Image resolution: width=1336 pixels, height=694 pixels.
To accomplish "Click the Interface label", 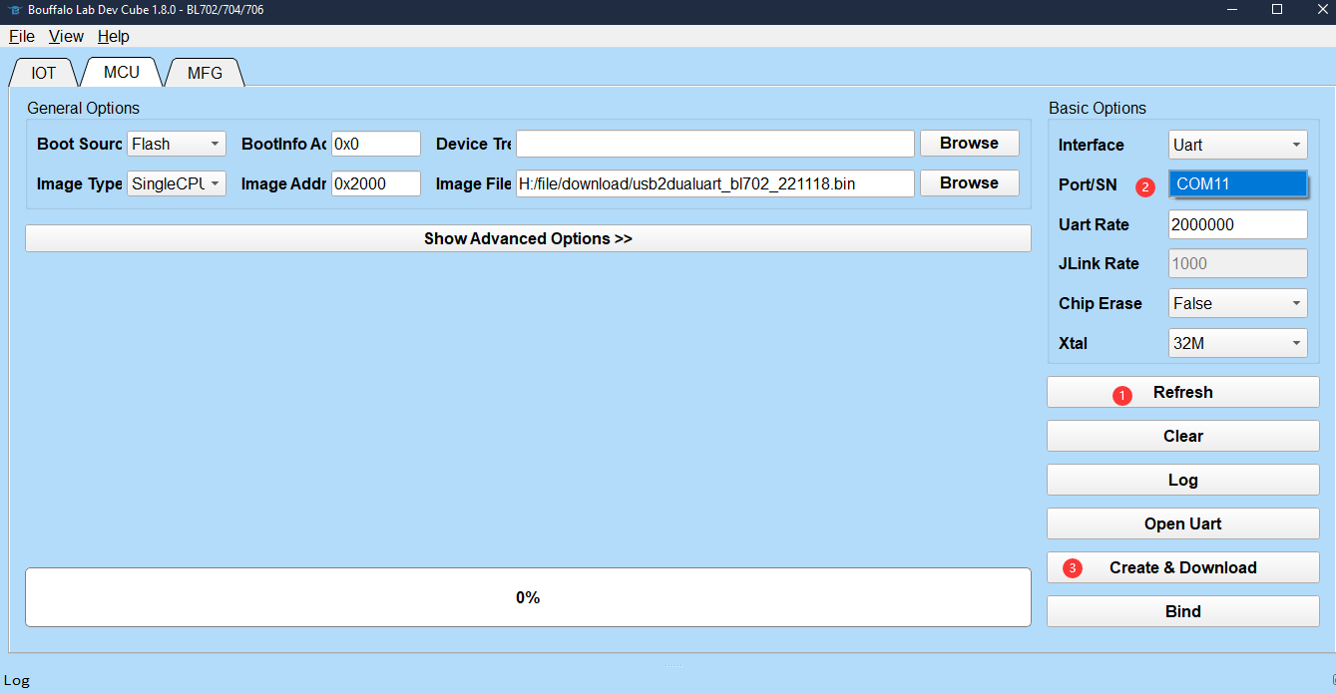I will 1091,145.
